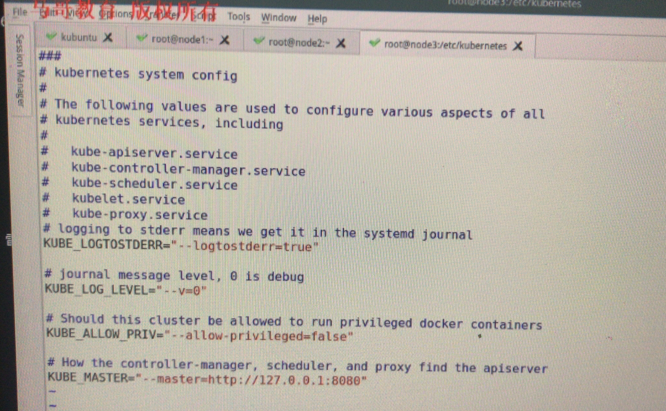Open the Help menu
This screenshot has height=411, width=666.
click(x=318, y=19)
